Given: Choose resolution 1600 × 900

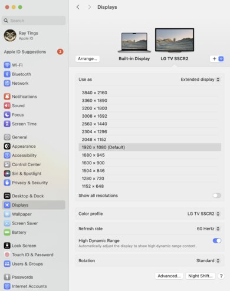Looking at the screenshot, I should pyautogui.click(x=150, y=163).
